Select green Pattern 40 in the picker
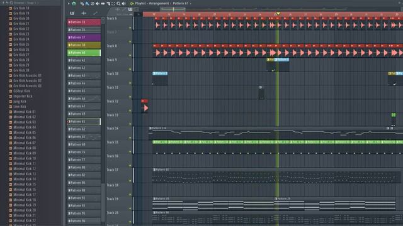This screenshot has width=403, height=226. click(84, 53)
